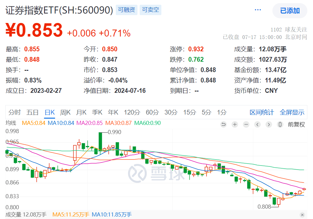Click the 涨停 value 0.932

tap(196, 49)
